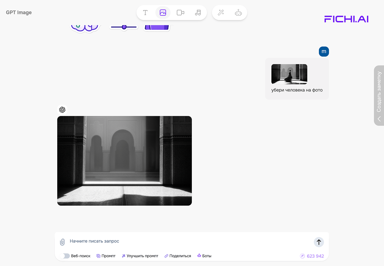Open 'Боты' in the input toolbar
This screenshot has height=266, width=384.
[204, 256]
